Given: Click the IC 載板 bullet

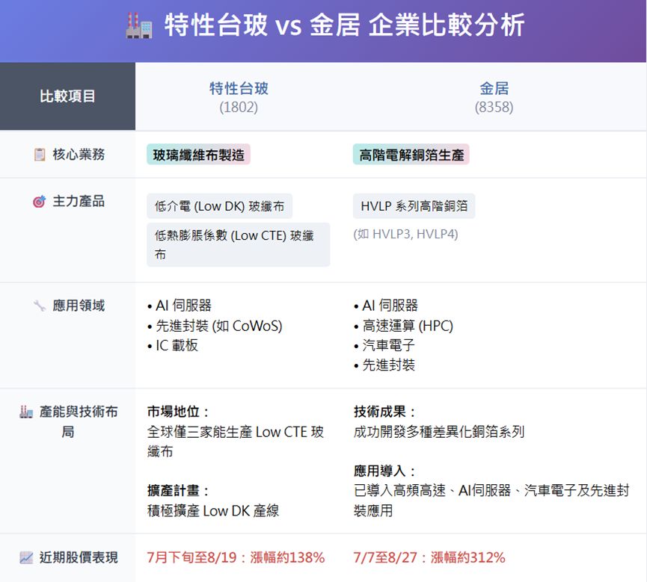Looking at the screenshot, I should (x=173, y=345).
